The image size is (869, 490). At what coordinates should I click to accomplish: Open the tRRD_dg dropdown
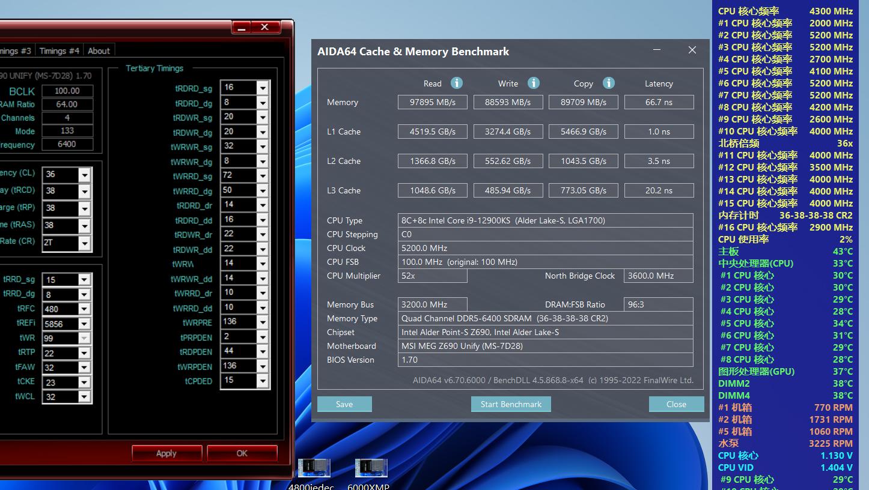(84, 295)
